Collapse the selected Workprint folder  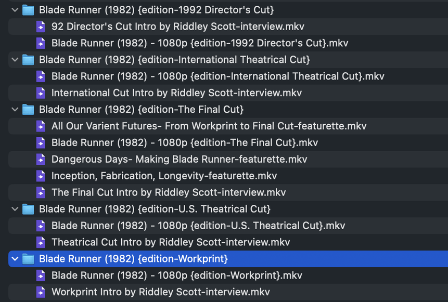click(15, 259)
